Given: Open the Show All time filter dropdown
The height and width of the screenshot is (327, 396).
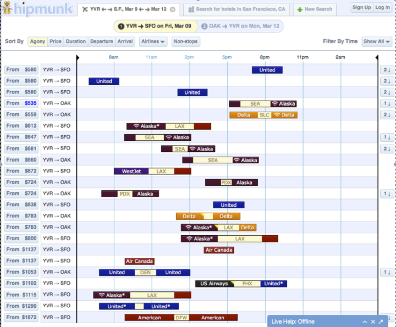Looking at the screenshot, I should (x=376, y=41).
